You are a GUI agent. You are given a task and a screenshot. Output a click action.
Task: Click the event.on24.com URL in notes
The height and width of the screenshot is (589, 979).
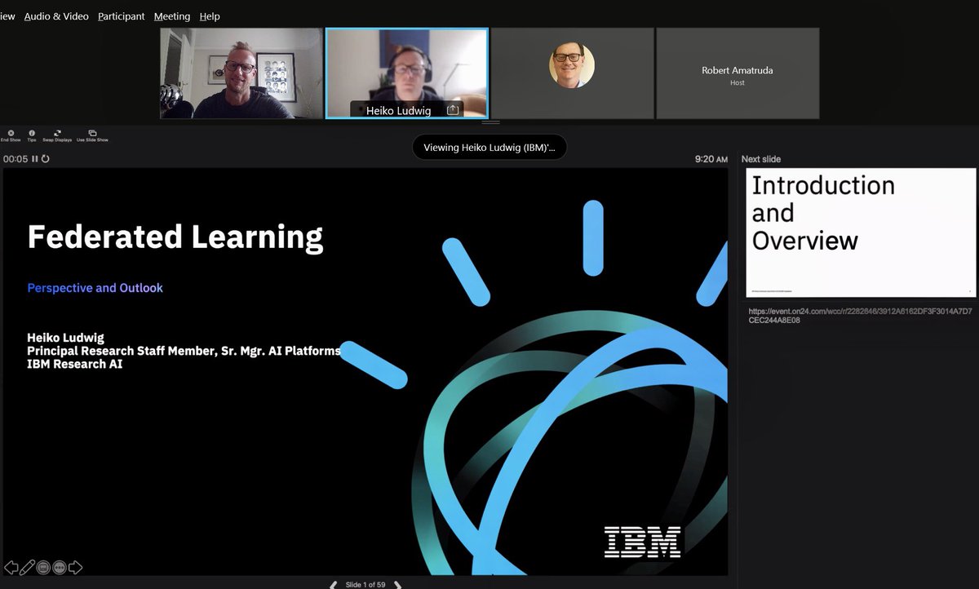pos(860,316)
